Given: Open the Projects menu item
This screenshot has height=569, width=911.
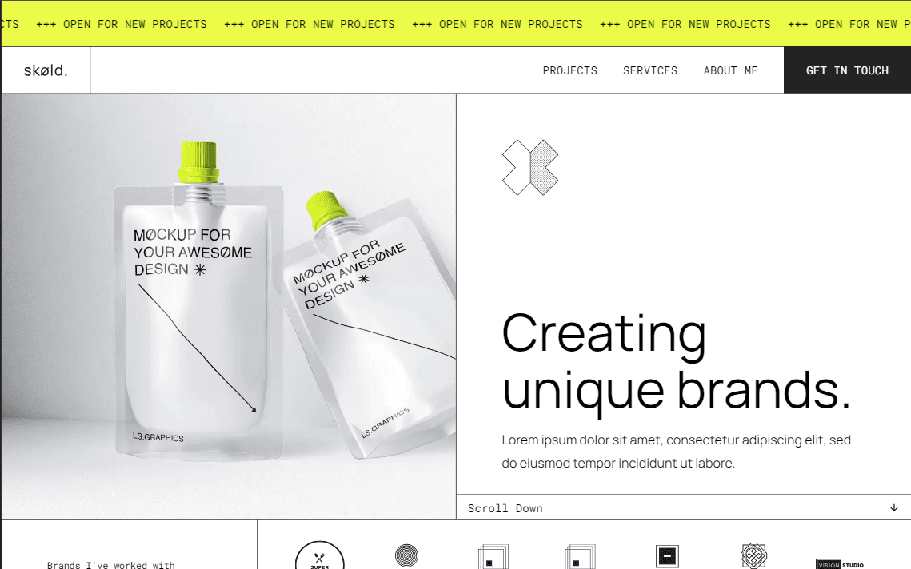Looking at the screenshot, I should 570,70.
